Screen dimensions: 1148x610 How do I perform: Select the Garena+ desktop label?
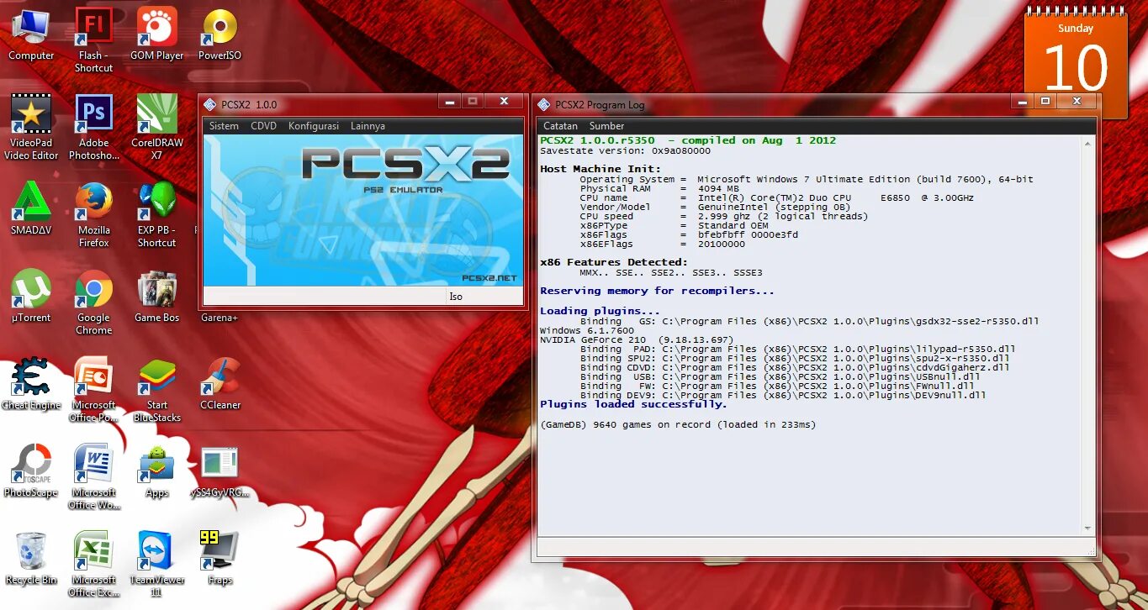point(220,318)
